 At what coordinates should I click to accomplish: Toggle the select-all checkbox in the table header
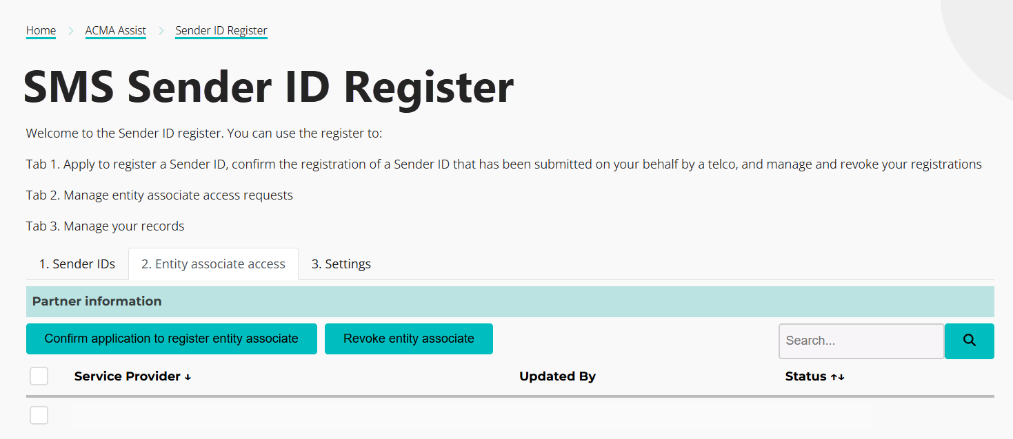point(39,376)
